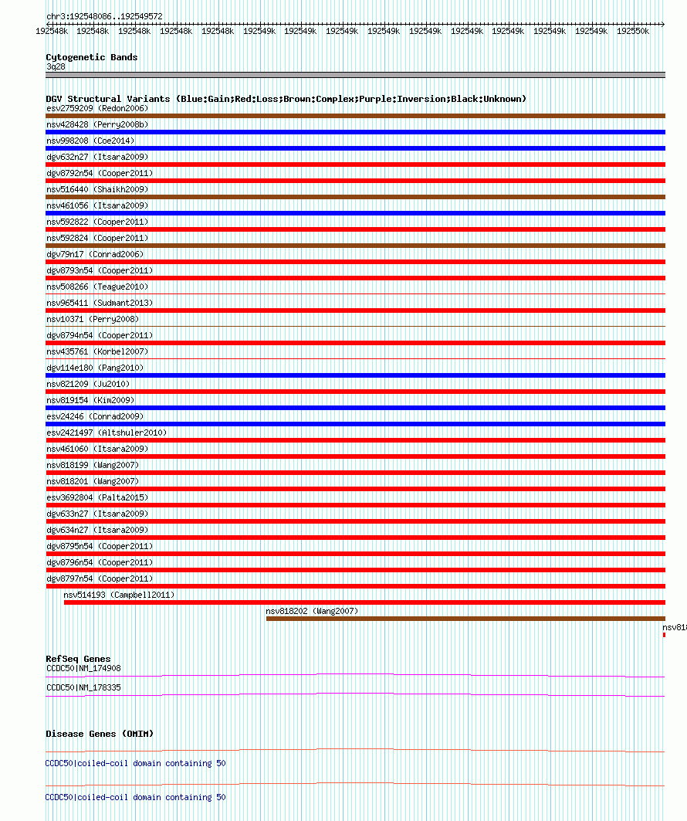Select nsv818199 (Wang2007) label
This screenshot has height=821, width=687.
pyautogui.click(x=93, y=466)
